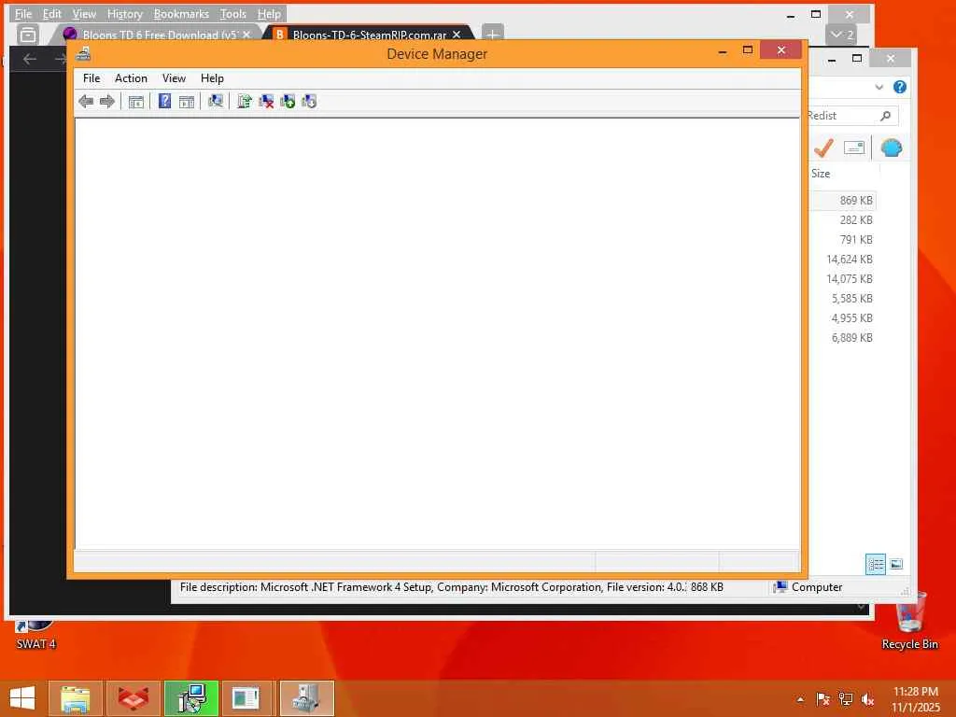
Task: Select the 14,624 KB file row
Action: (843, 260)
